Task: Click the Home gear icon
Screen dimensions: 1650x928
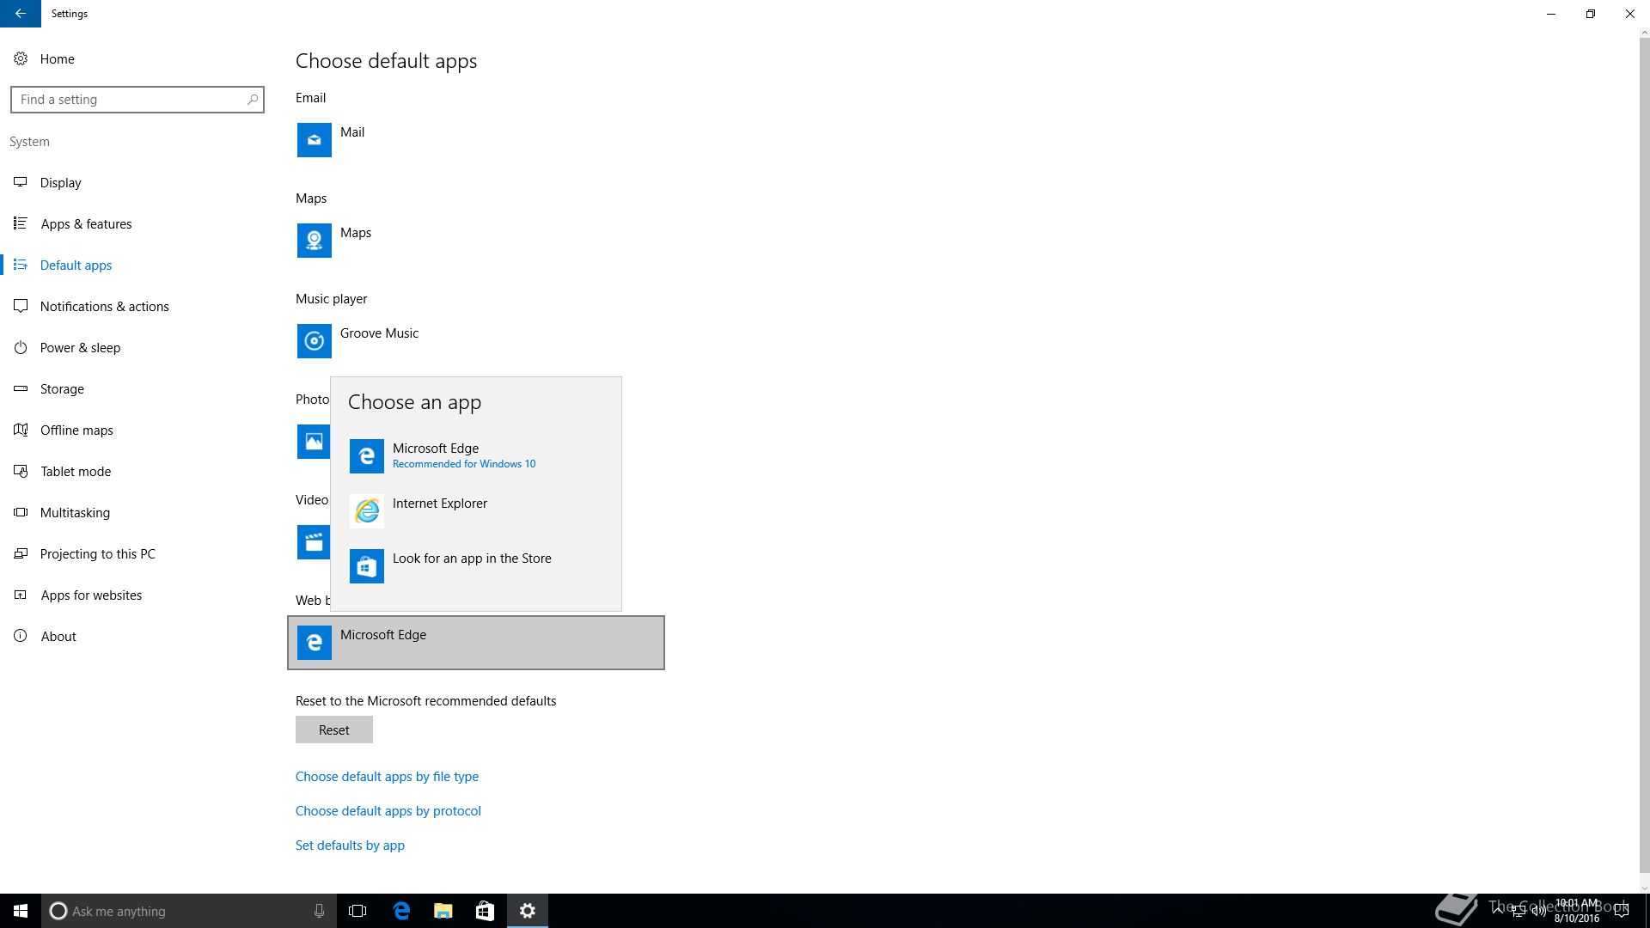Action: 21,58
